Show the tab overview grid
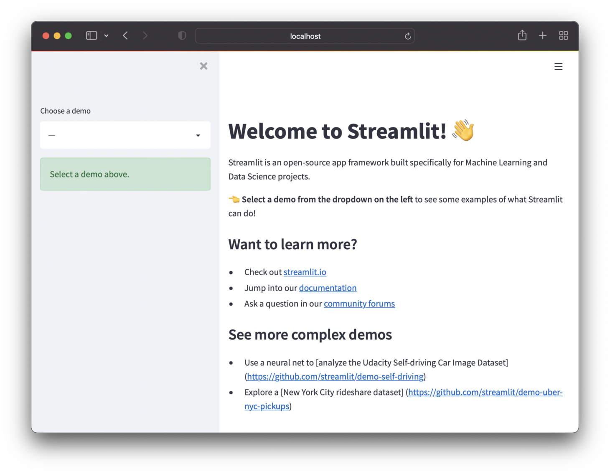Image resolution: width=610 pixels, height=474 pixels. click(563, 35)
